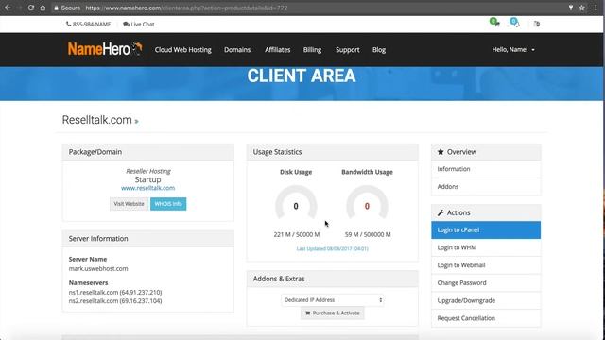Screen dimensions: 605x340
Task: Open www.reselltalk.com link
Action: [x=147, y=188]
